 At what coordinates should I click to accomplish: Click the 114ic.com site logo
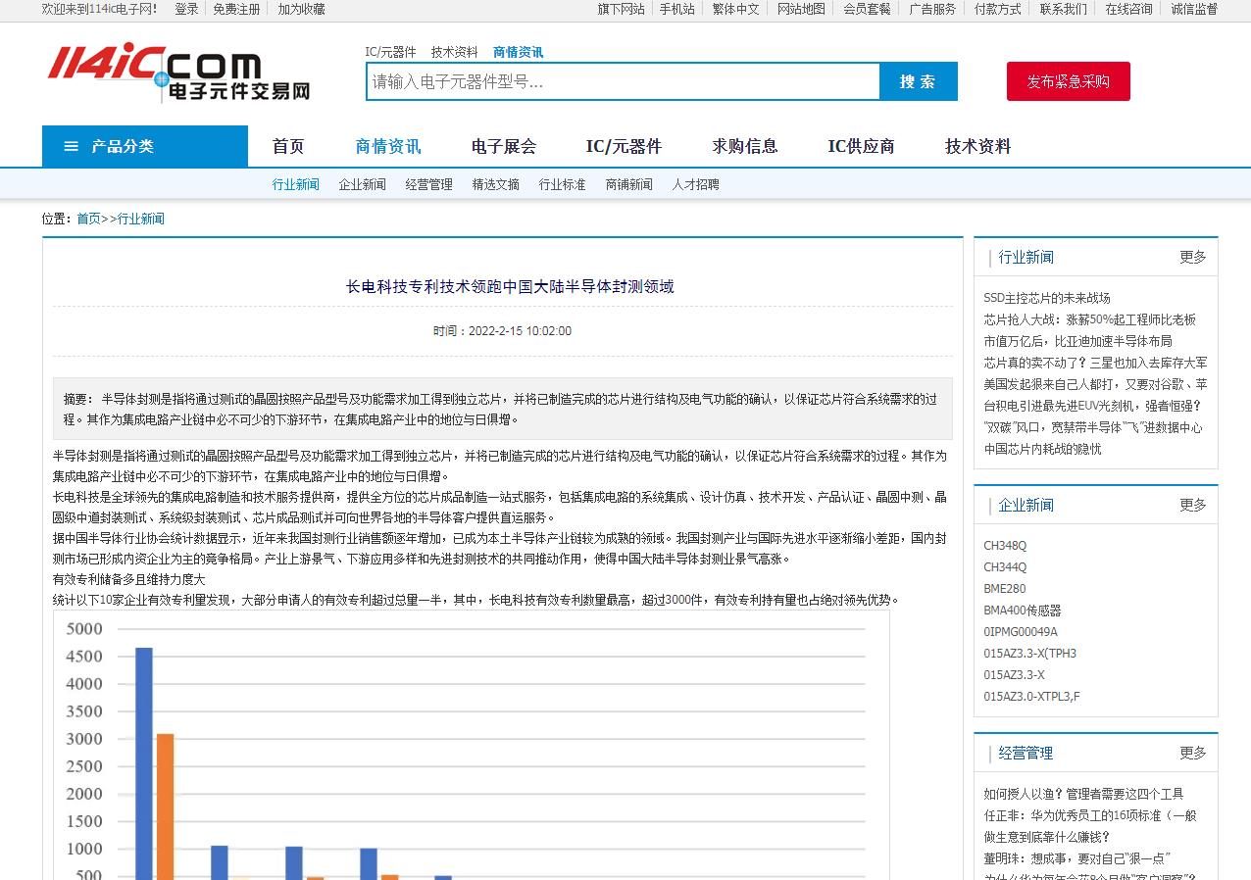coord(178,72)
